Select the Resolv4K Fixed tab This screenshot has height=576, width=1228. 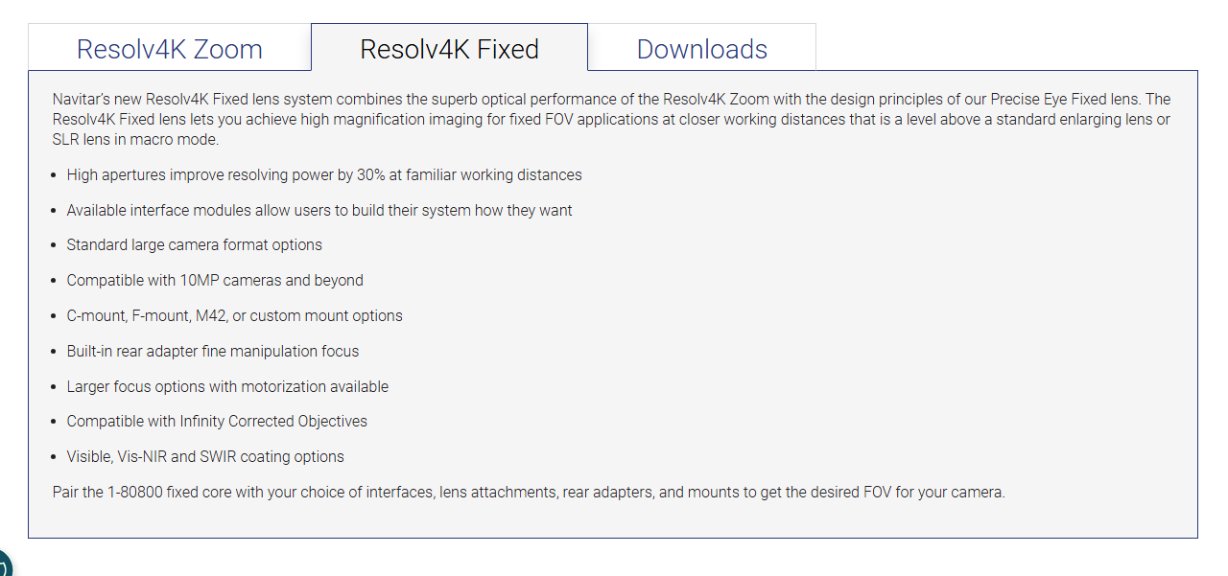click(x=449, y=48)
